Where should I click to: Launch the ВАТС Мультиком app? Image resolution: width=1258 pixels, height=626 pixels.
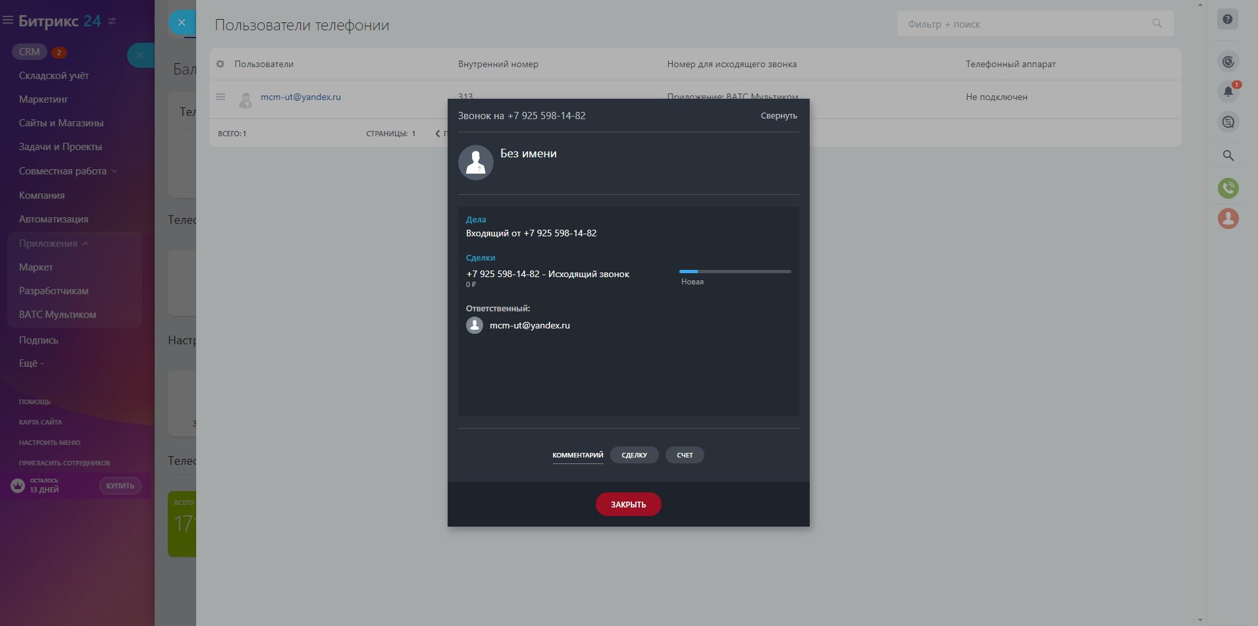point(57,315)
